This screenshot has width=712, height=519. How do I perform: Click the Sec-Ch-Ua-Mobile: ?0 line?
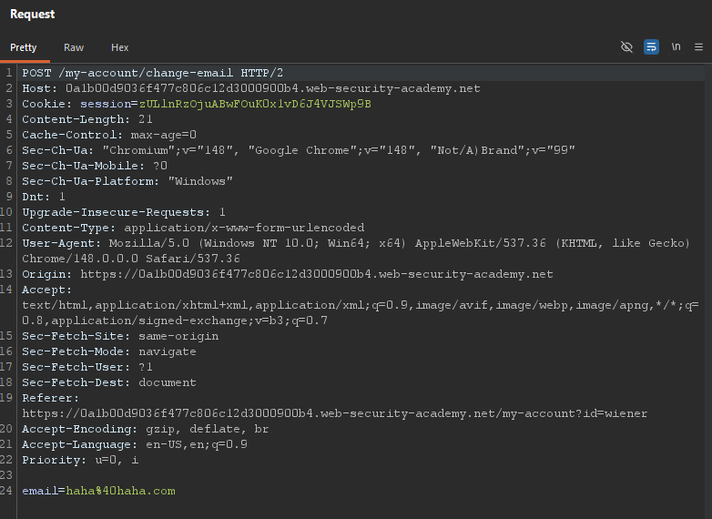pos(95,166)
